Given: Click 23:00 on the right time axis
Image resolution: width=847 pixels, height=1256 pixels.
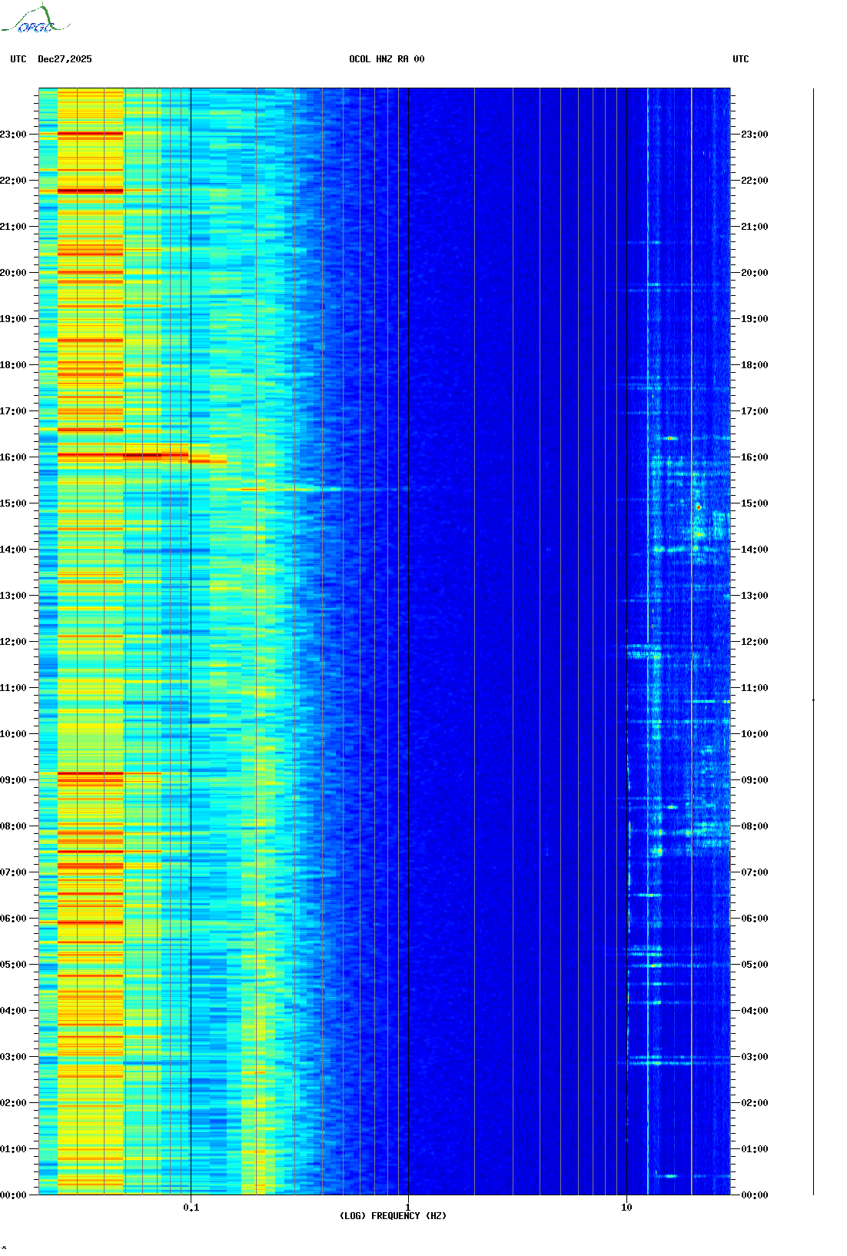Looking at the screenshot, I should pyautogui.click(x=755, y=135).
